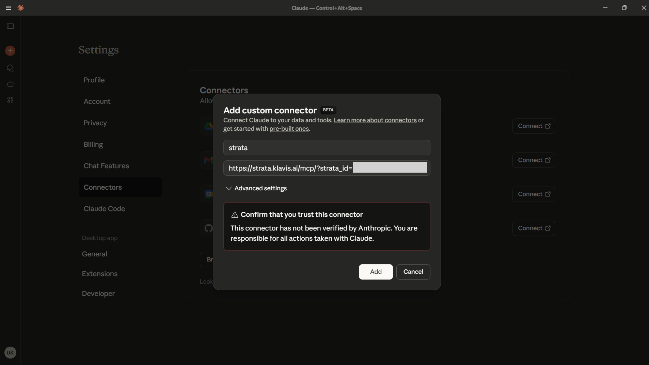Select the Connectors settings tab
The image size is (649, 365).
click(120, 187)
